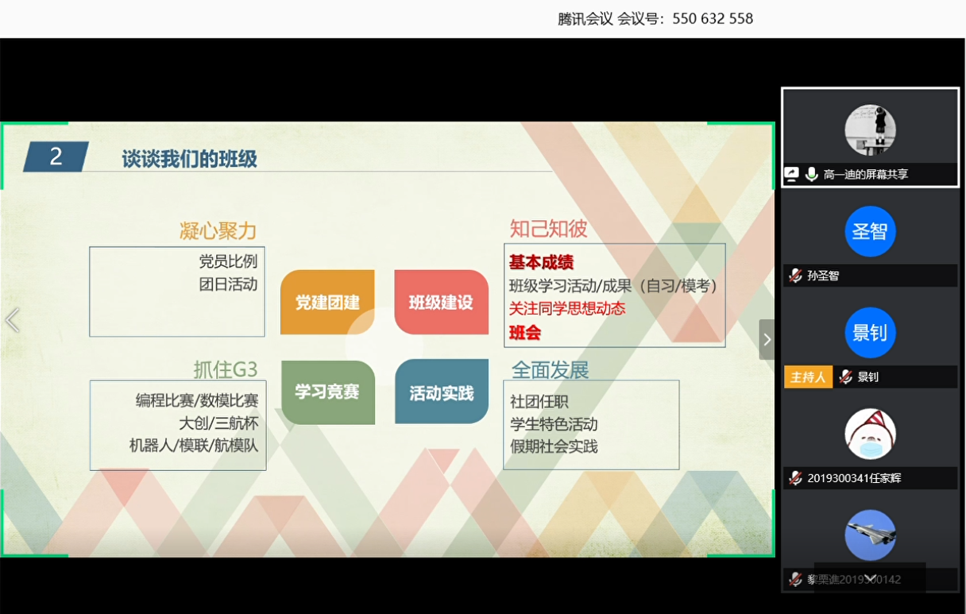
Task: Click the teal 活动实践 block
Action: tap(441, 392)
